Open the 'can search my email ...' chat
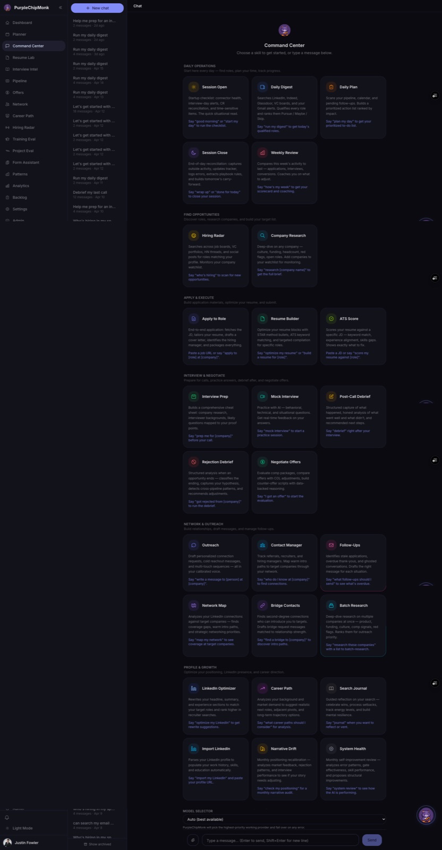The width and height of the screenshot is (442, 850). point(97,825)
